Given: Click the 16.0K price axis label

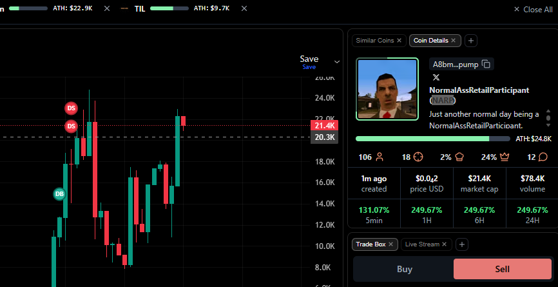Looking at the screenshot, I should (x=325, y=183).
